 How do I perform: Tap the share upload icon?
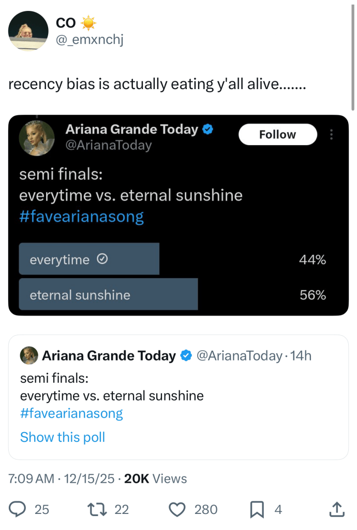[336, 509]
